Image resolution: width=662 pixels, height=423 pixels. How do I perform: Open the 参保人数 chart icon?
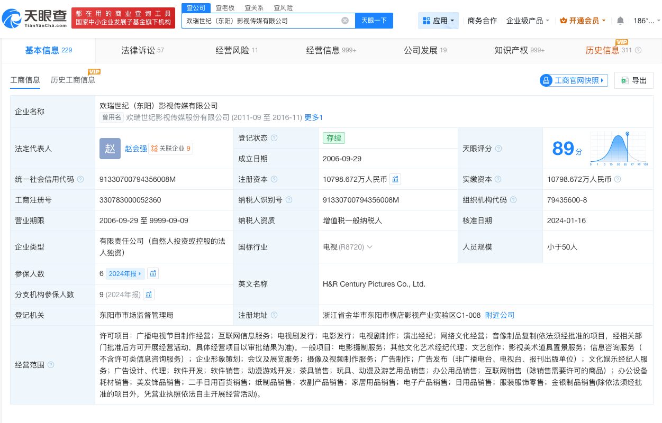tap(153, 273)
